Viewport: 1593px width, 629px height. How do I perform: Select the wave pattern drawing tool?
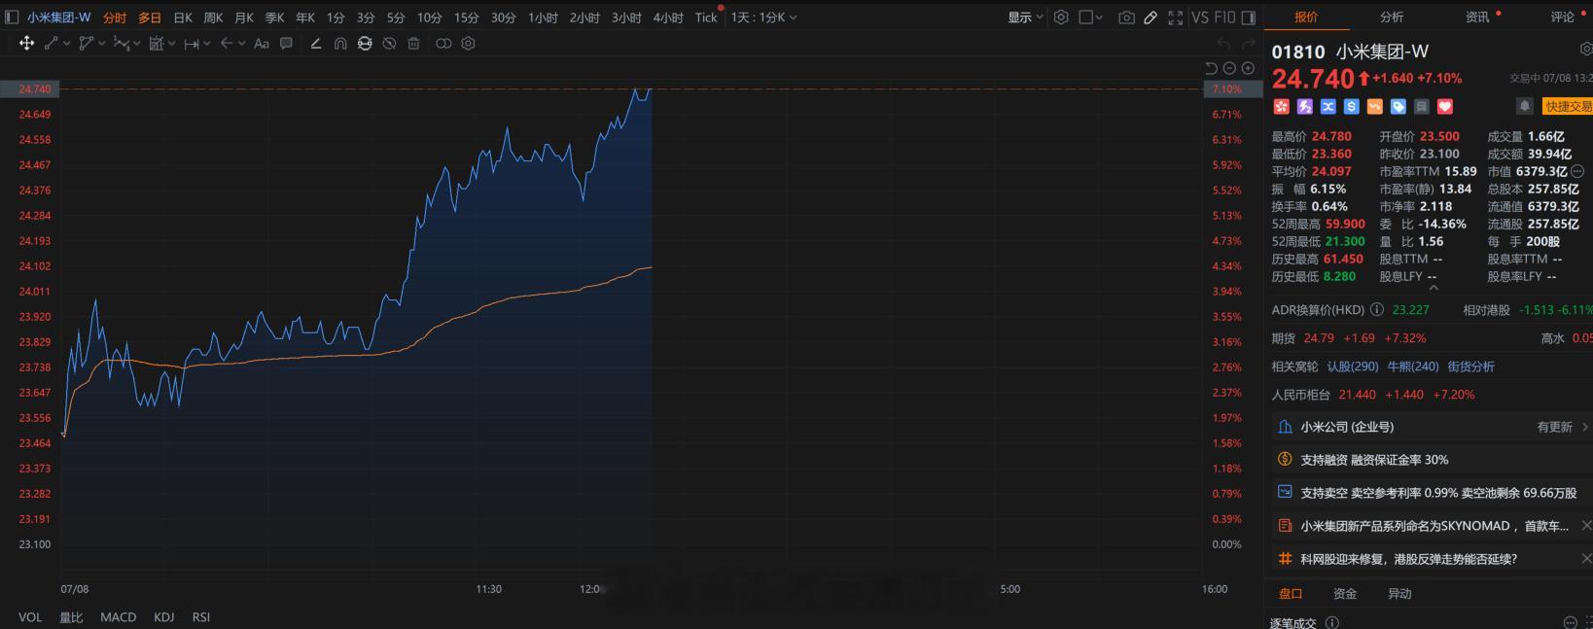[121, 43]
